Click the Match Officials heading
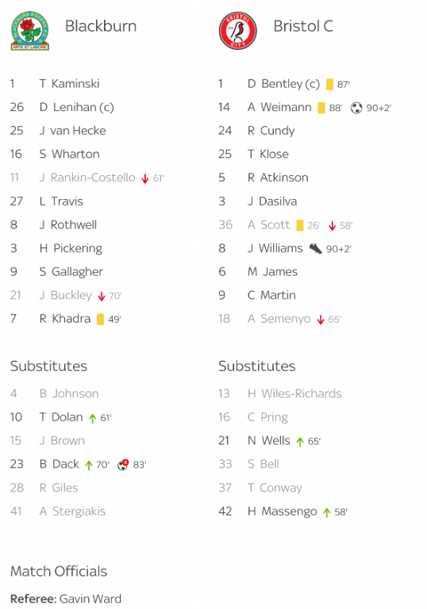 (x=59, y=571)
